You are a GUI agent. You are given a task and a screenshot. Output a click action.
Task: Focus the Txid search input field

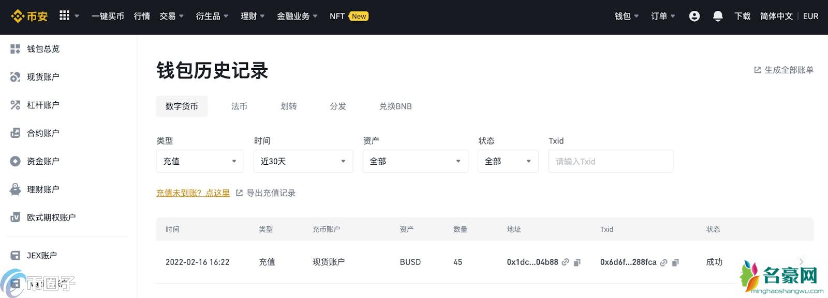tap(611, 162)
